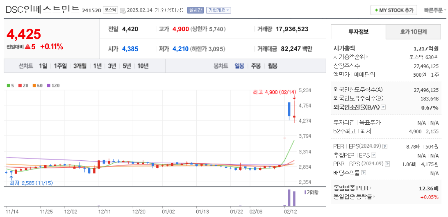
Task: Click the 거래량 value 17,936,523
Action: [292, 29]
